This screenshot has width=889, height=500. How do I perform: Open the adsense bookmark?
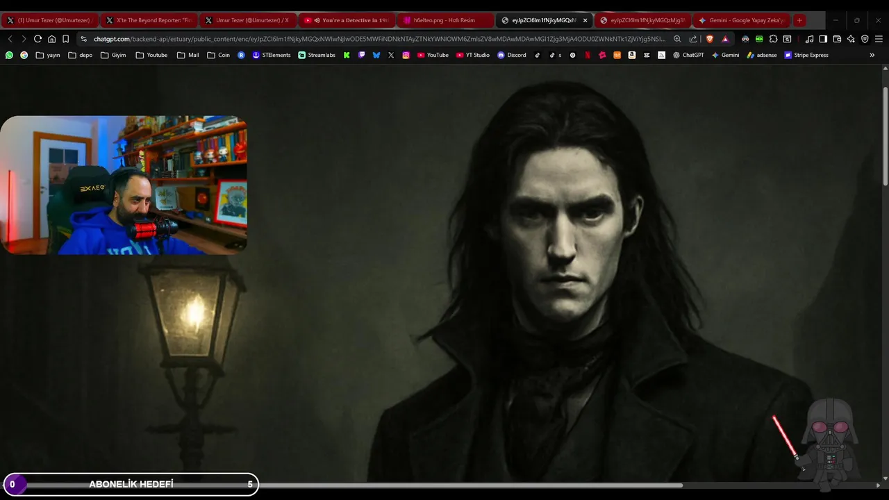click(x=762, y=55)
